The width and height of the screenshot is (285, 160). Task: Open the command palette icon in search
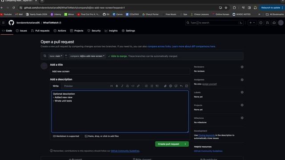(241, 23)
